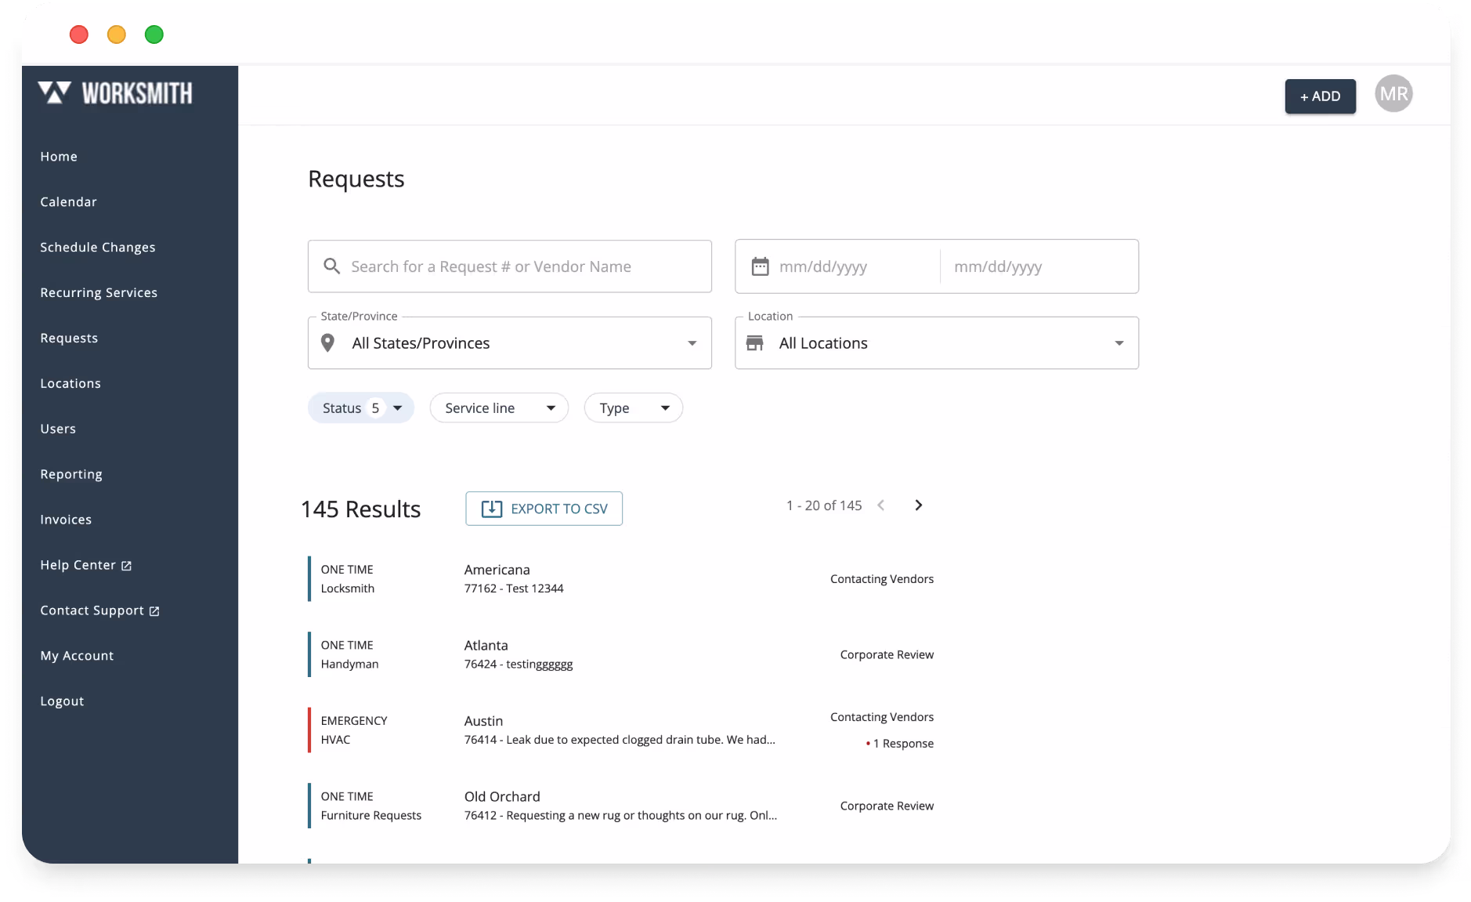Viewport: 1471px width, 902px height.
Task: Click the external link icon beside Help Center
Action: [x=126, y=566]
